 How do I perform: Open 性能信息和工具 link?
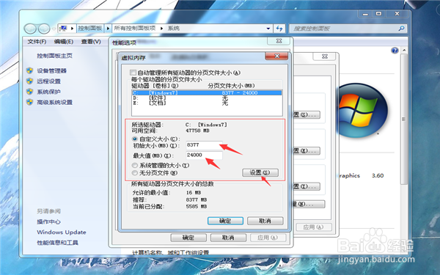click(x=57, y=243)
